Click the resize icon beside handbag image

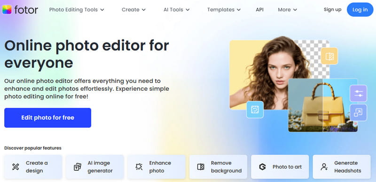(358, 112)
